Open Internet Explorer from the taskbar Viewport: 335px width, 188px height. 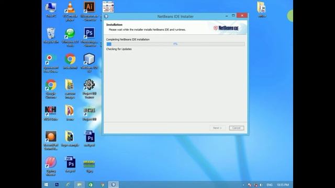[68, 184]
